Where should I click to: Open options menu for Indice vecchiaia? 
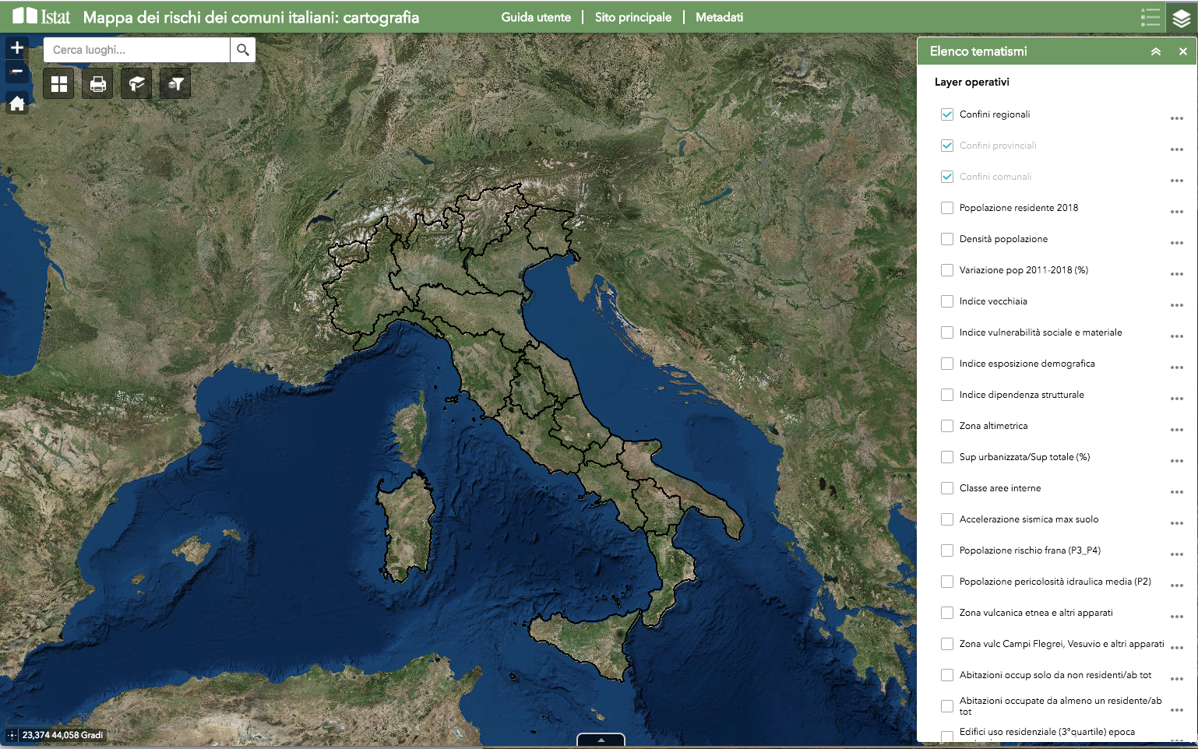1176,305
